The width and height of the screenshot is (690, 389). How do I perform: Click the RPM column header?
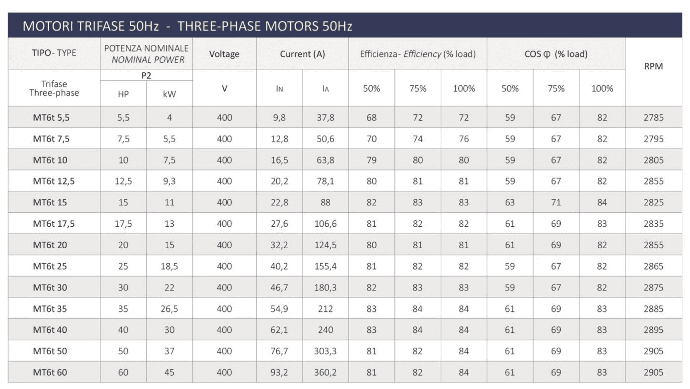(x=653, y=66)
